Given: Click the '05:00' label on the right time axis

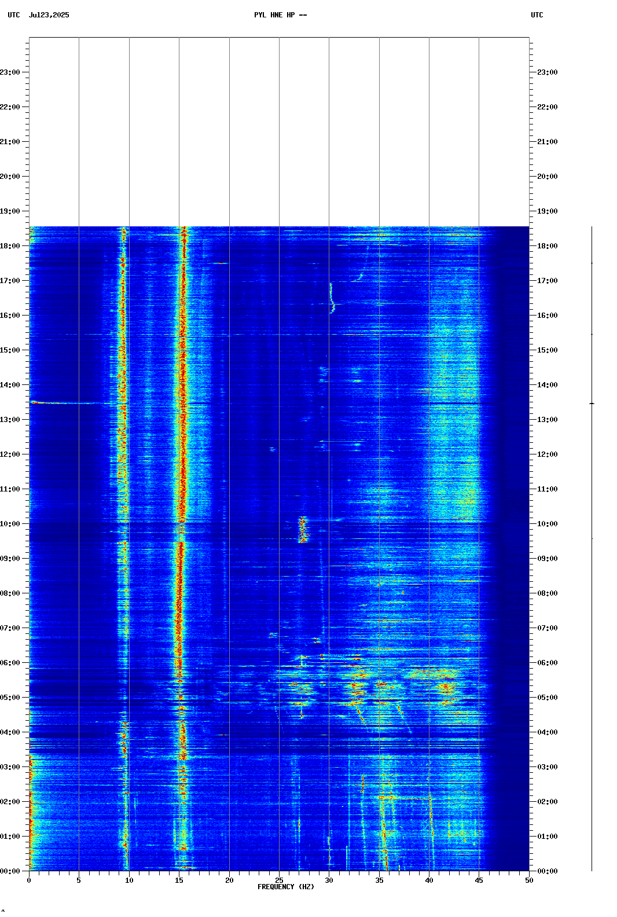Looking at the screenshot, I should (548, 698).
